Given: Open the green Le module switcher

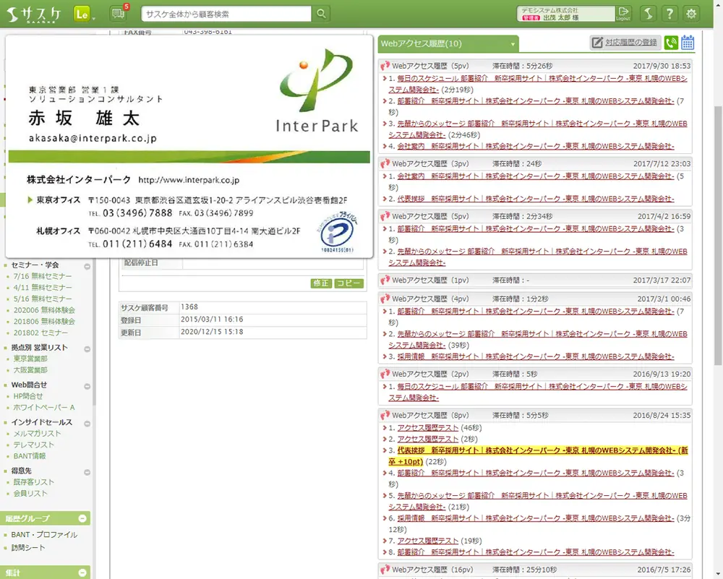Looking at the screenshot, I should pyautogui.click(x=82, y=14).
